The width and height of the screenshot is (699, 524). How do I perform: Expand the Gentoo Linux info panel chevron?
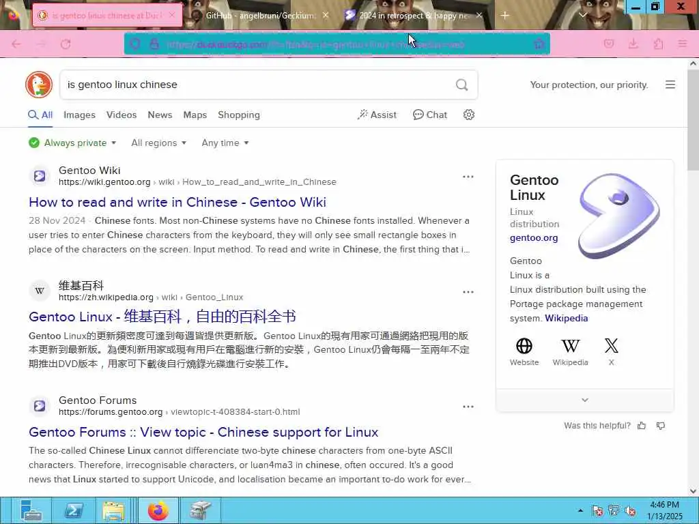tap(585, 400)
